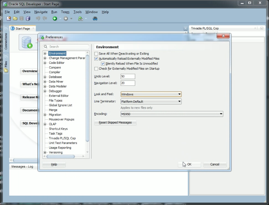Toggle Save All When Deactivating or Exiting
269x205 pixels.
[x=96, y=53]
